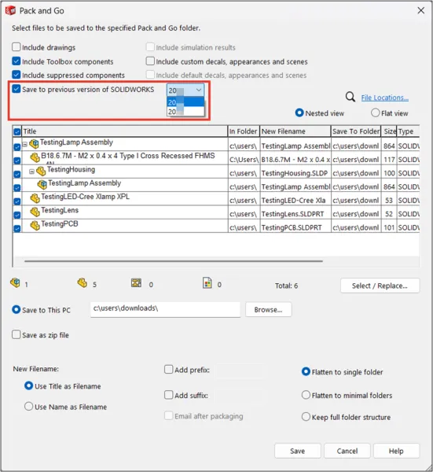Click the drawing count icon
Viewport: 433px width, 472px height.
pyautogui.click(x=136, y=282)
